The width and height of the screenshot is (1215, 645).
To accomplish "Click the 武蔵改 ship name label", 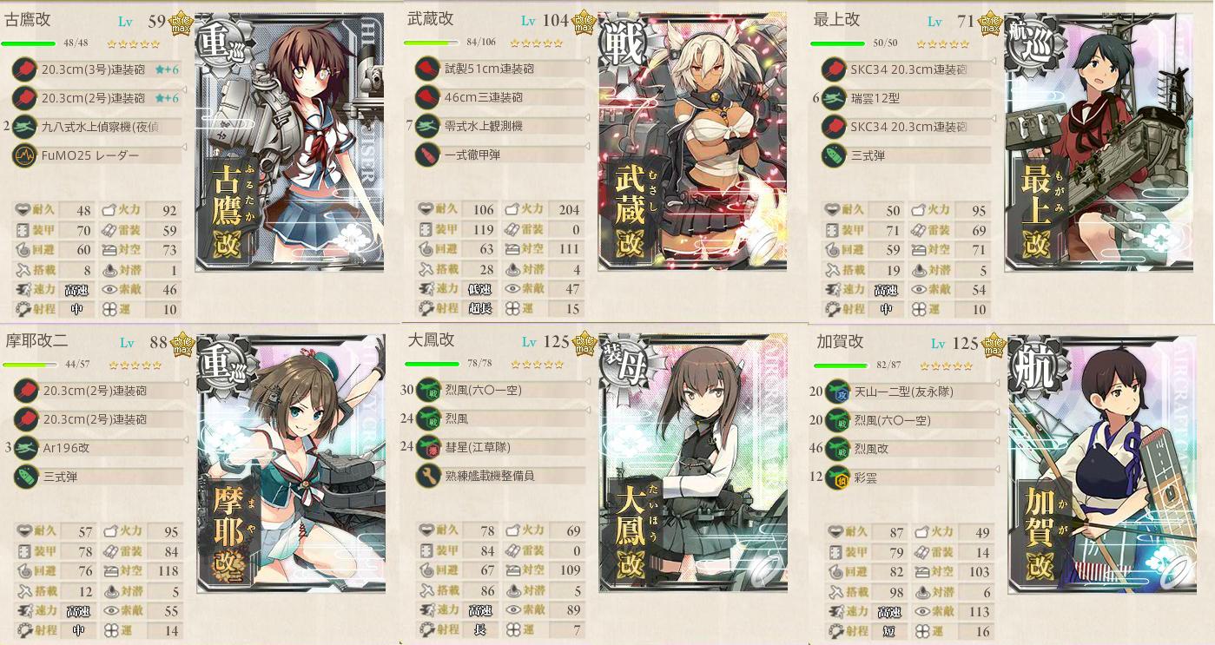I will click(430, 18).
